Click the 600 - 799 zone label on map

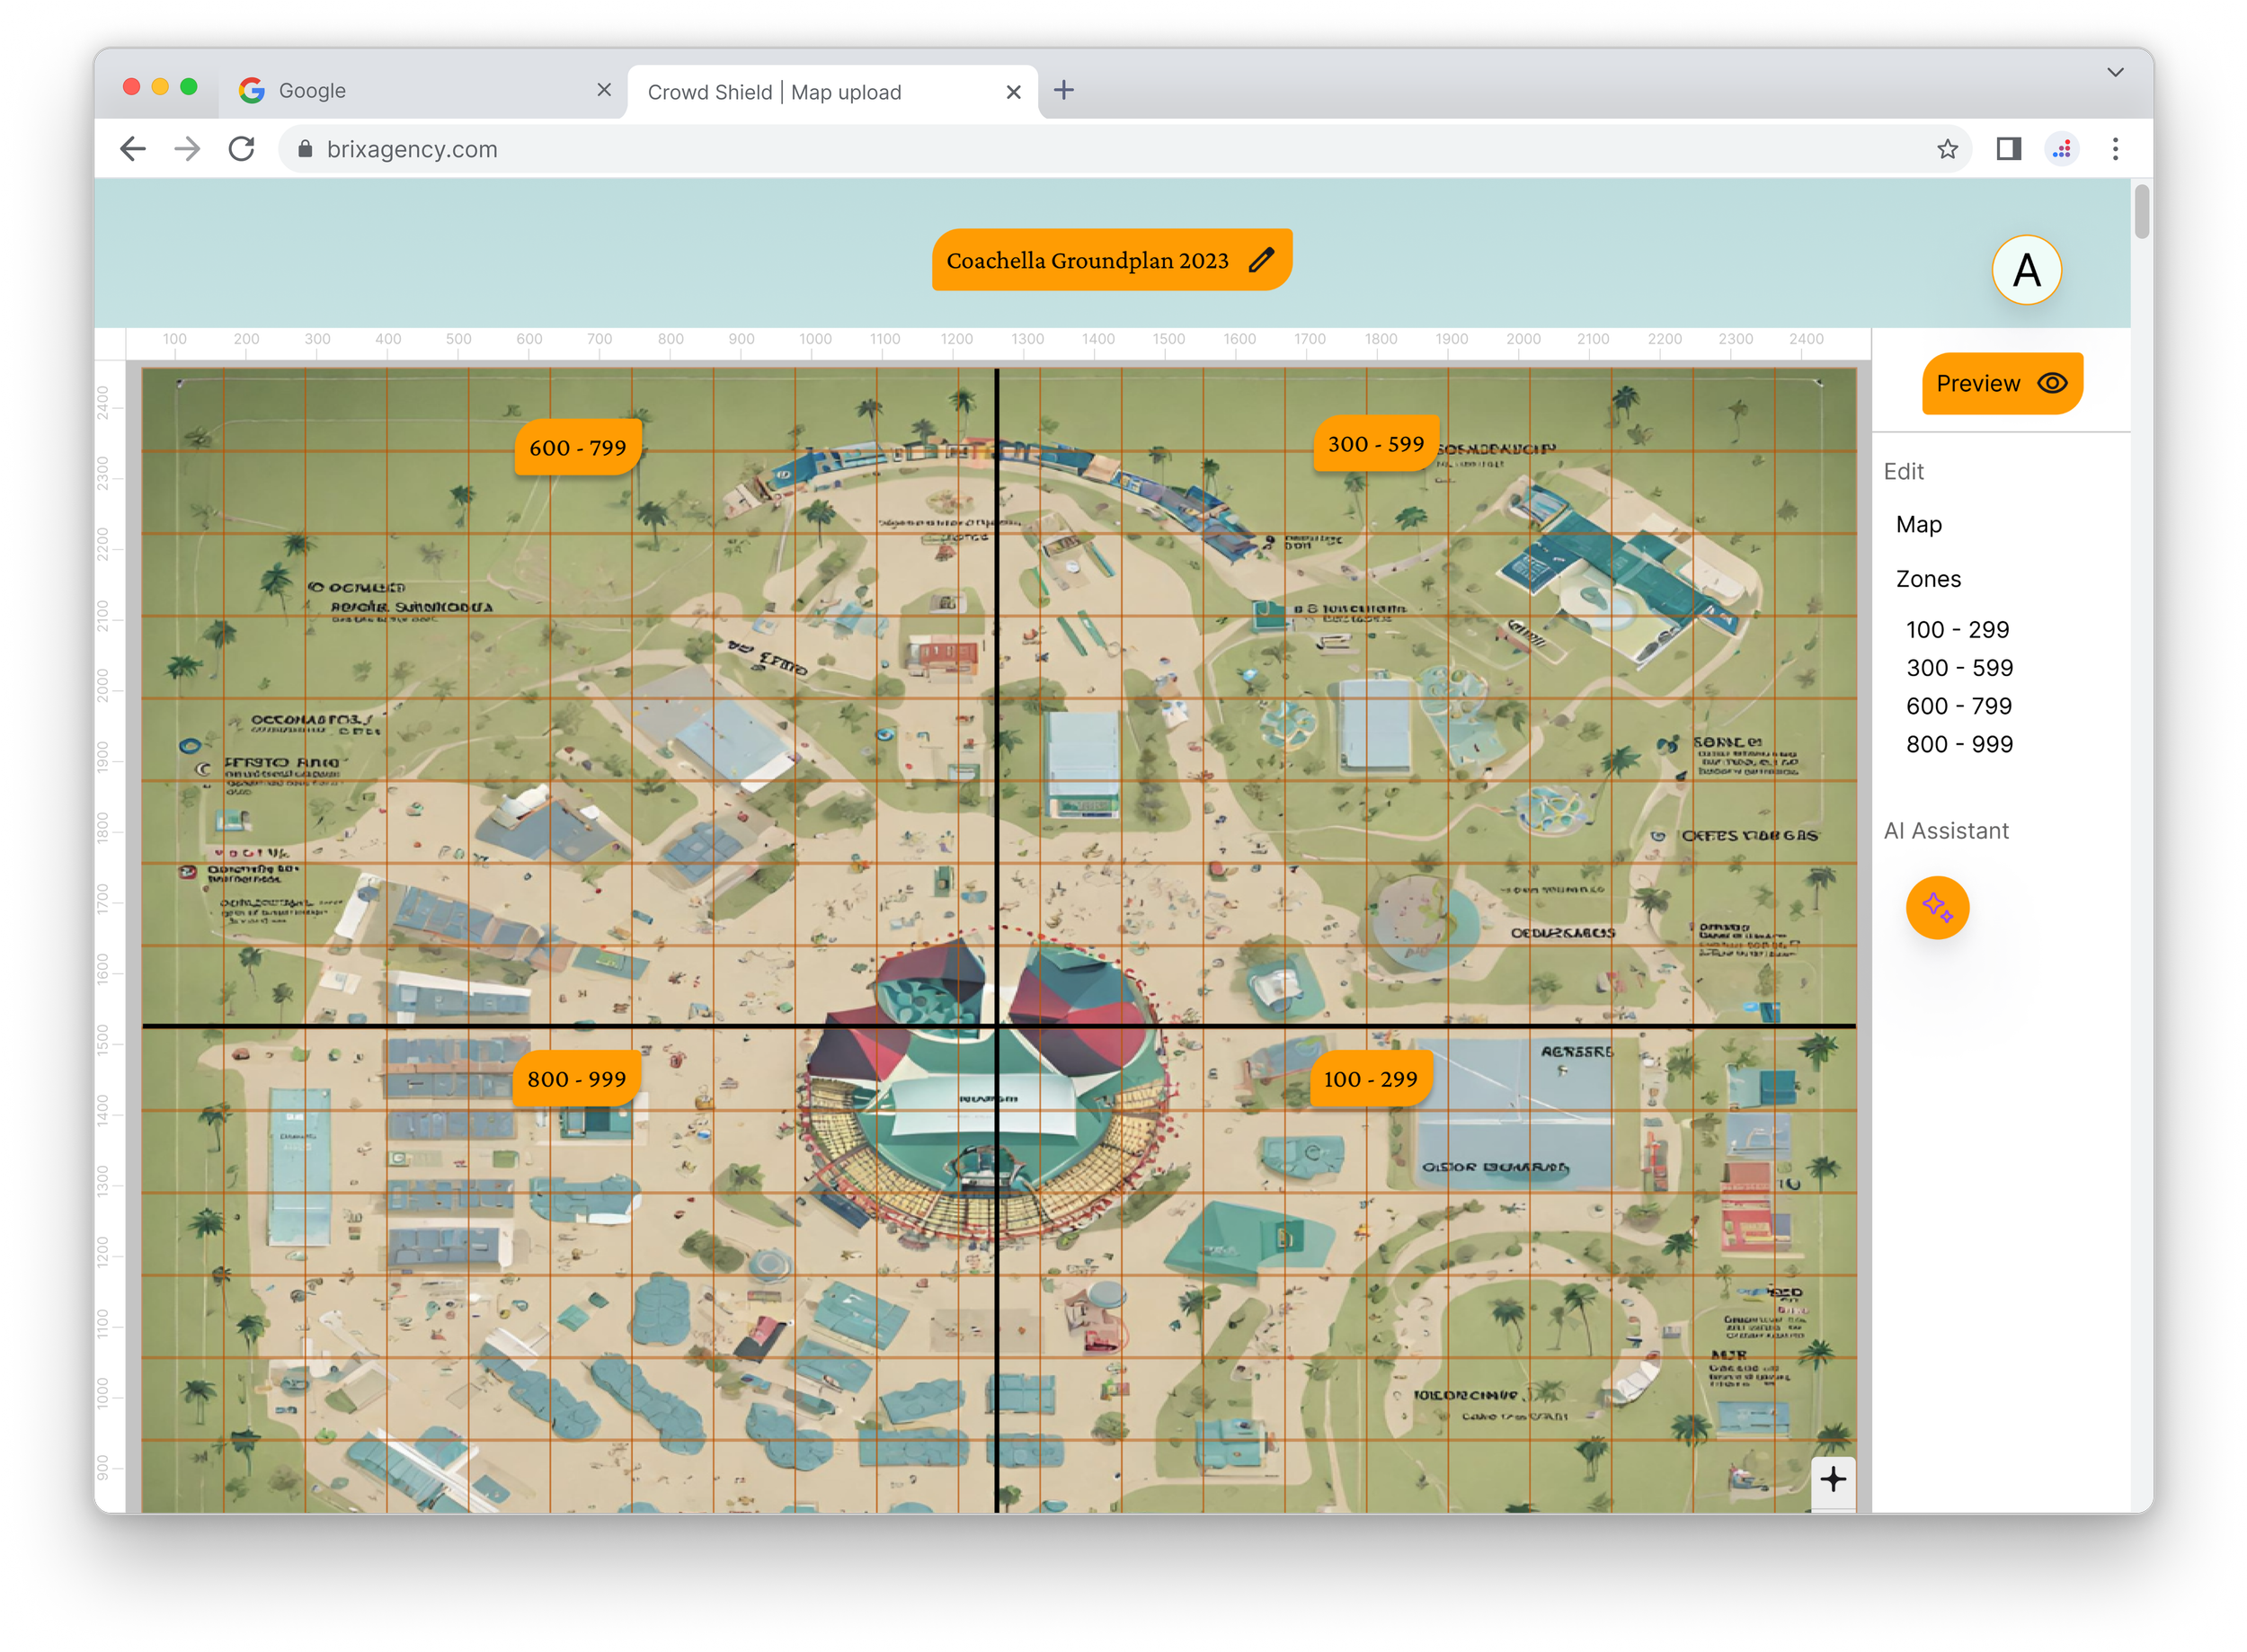coord(577,447)
